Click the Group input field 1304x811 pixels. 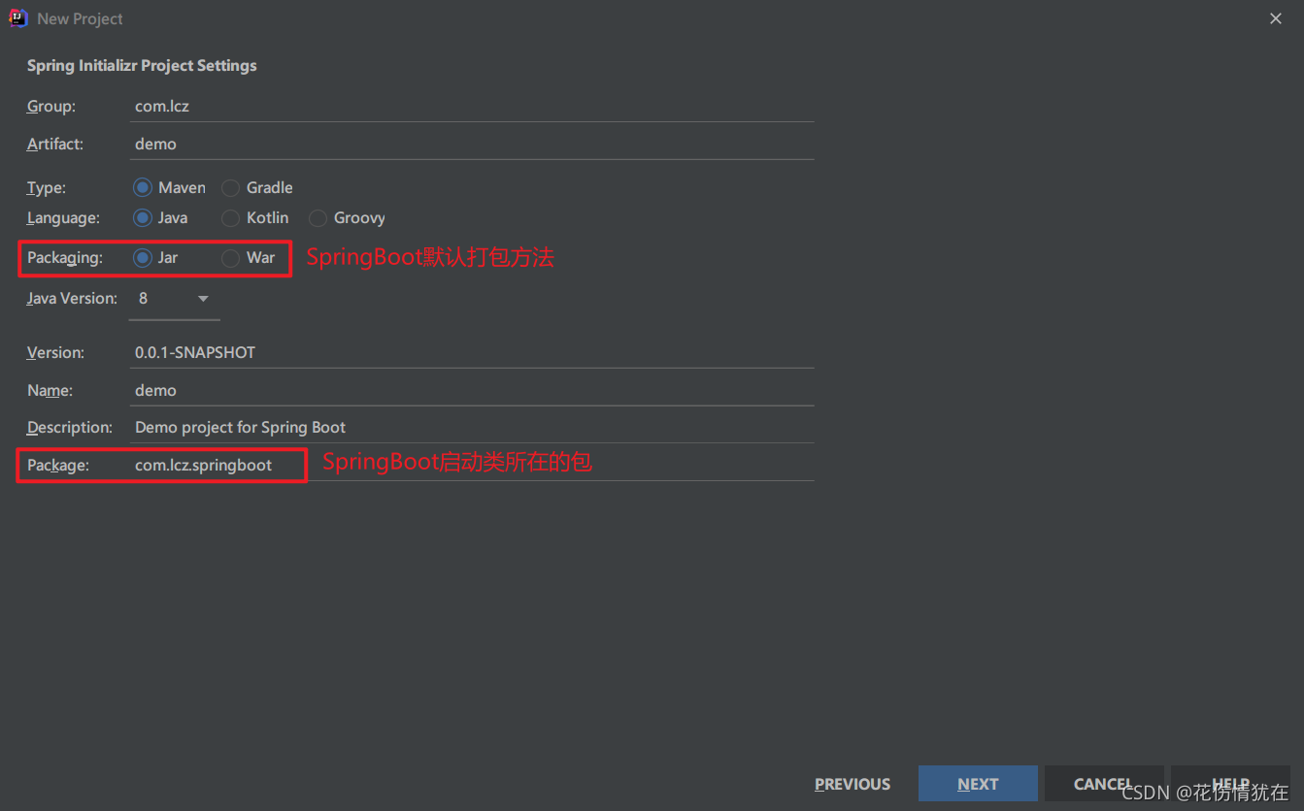point(472,106)
